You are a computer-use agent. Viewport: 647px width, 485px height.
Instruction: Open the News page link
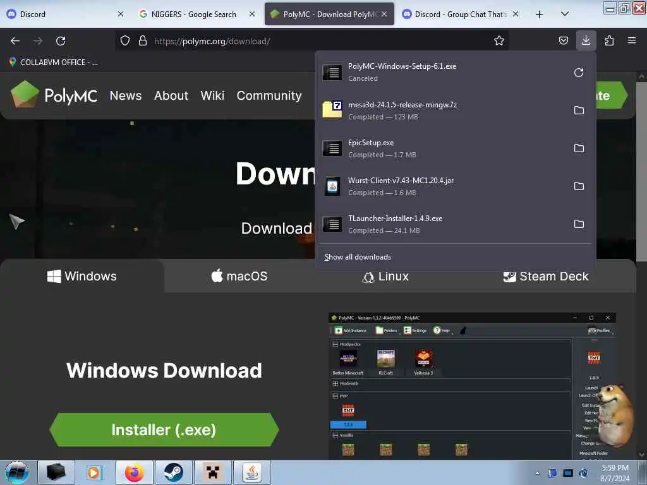click(x=126, y=95)
